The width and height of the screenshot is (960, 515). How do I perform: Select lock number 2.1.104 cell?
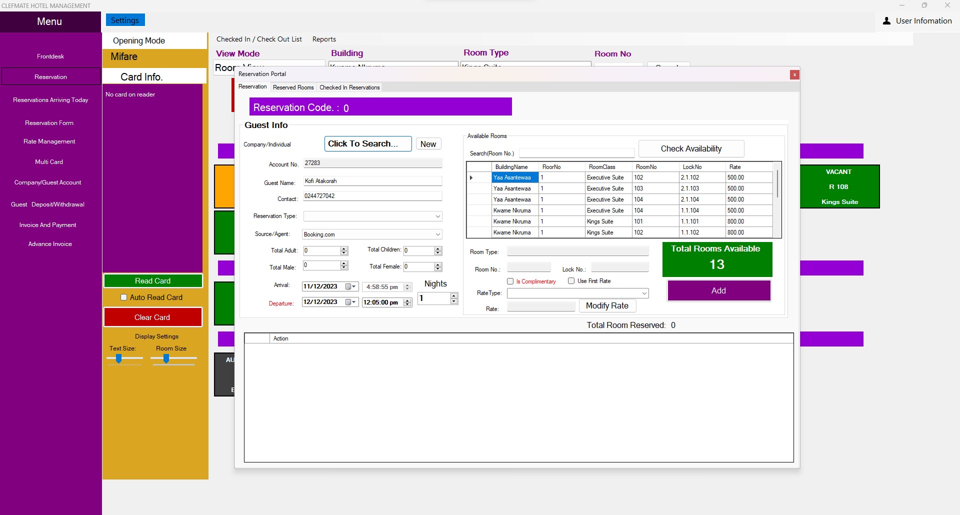(702, 199)
